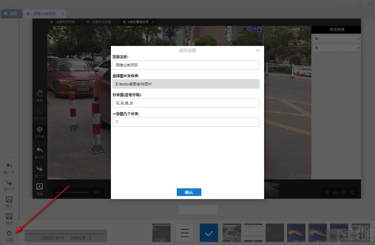Screen dimensions: 375x245
Task: Zoom out with minus icon beside 100%
Action: [343, 192]
